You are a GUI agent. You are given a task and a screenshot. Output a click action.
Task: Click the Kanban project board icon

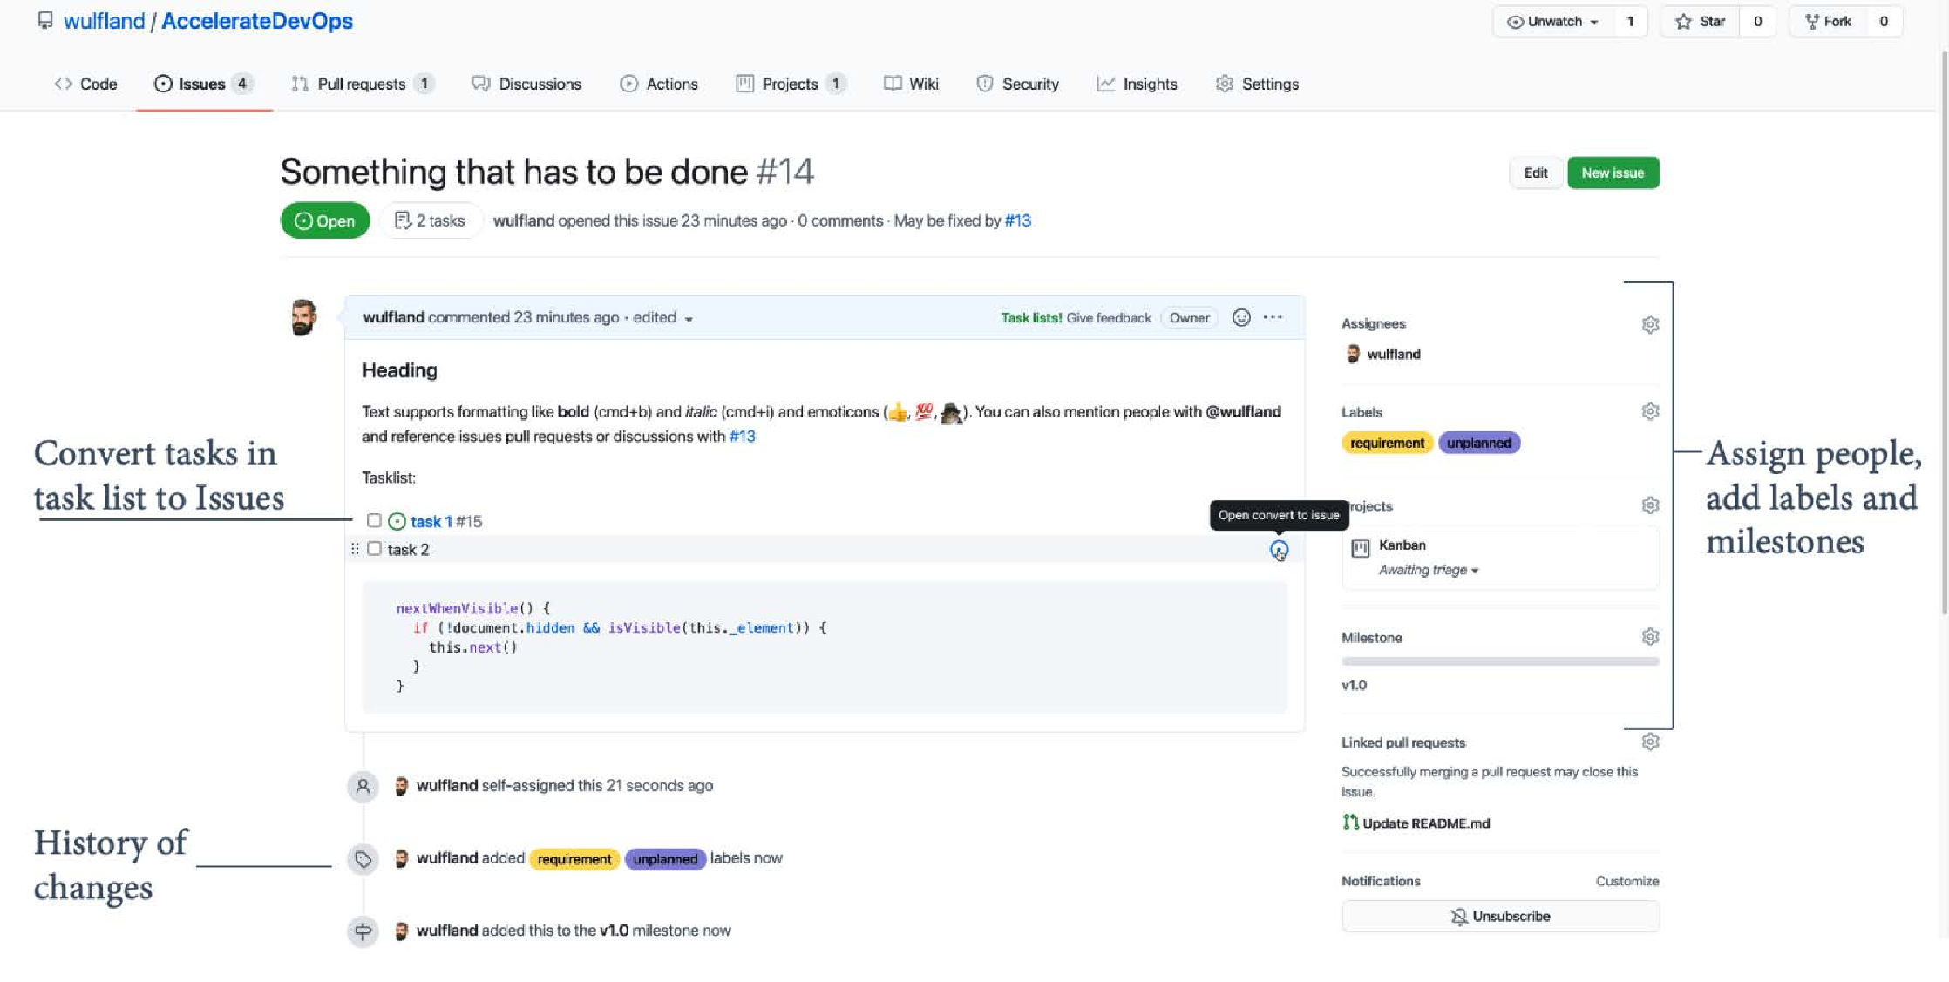[x=1360, y=548]
